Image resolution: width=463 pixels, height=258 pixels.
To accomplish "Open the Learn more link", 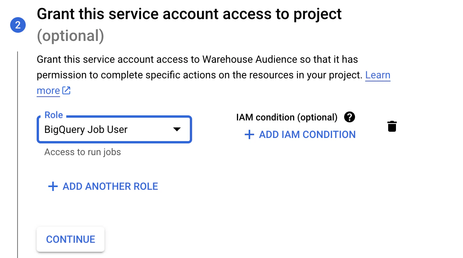I will click(378, 75).
